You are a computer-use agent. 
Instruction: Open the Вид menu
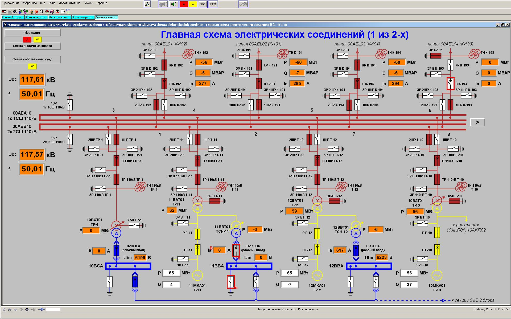point(43,3)
